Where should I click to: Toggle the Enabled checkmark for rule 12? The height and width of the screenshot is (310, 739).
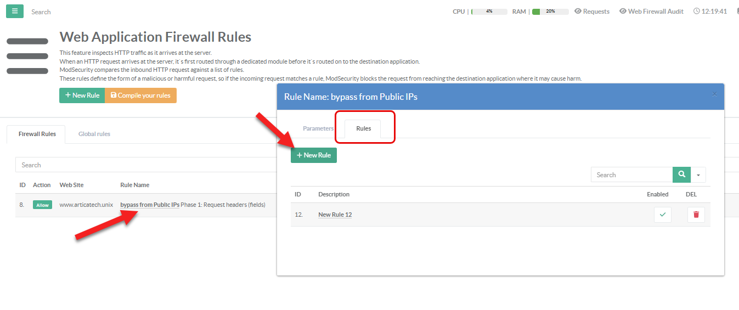(x=662, y=215)
